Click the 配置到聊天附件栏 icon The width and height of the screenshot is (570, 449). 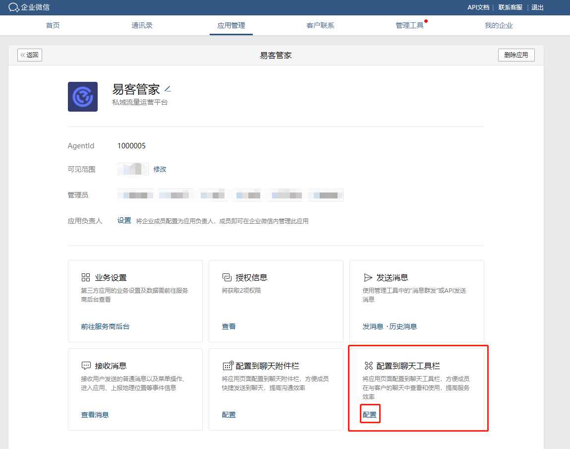click(x=228, y=365)
